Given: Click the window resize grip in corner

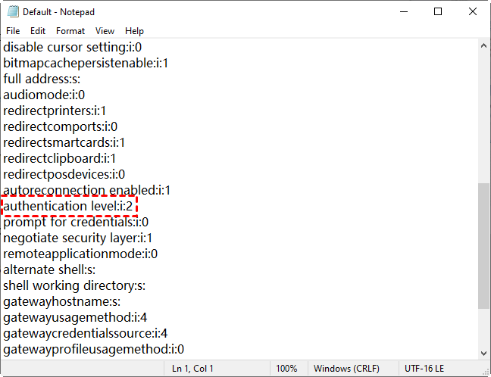Looking at the screenshot, I should 485,371.
